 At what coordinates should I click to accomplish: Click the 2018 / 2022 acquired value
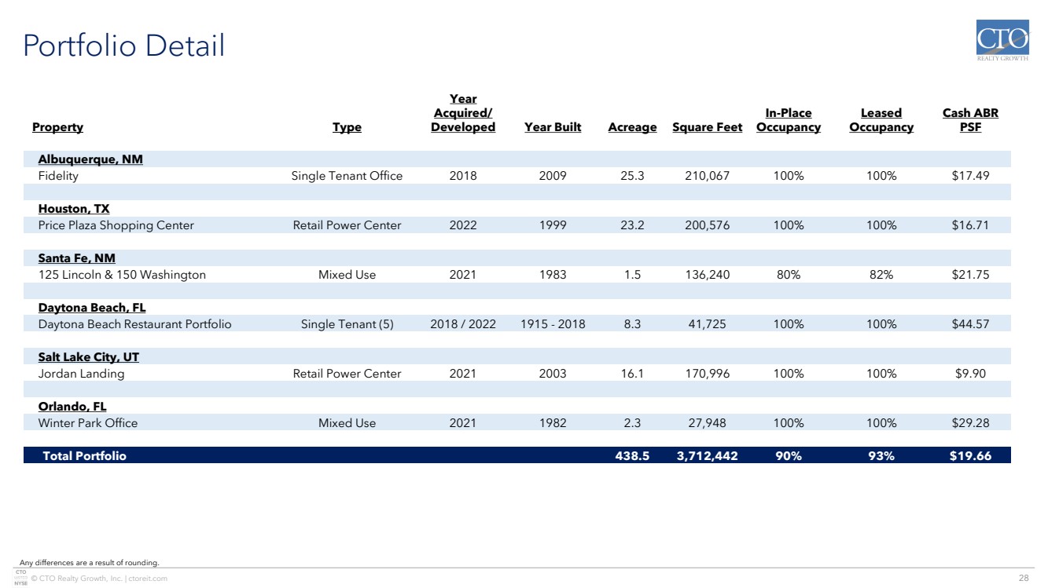(463, 324)
